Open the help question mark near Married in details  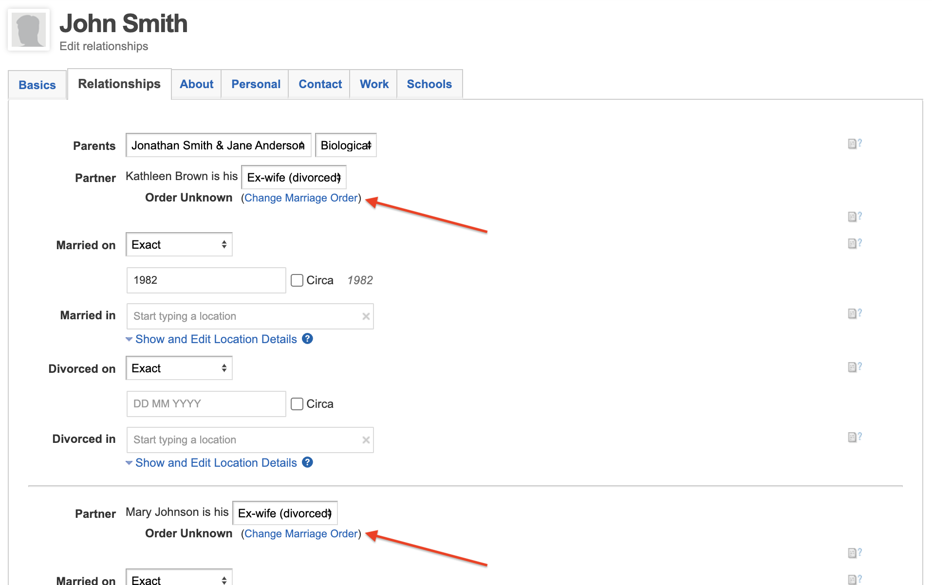pyautogui.click(x=307, y=339)
